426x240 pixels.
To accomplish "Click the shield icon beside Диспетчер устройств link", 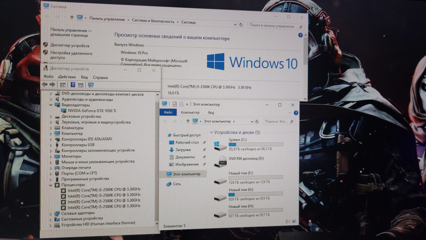I will tap(45, 44).
